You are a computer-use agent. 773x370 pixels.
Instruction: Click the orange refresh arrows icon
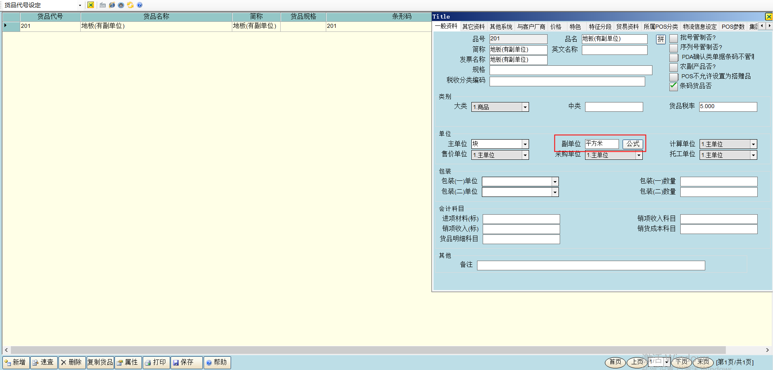(x=130, y=5)
